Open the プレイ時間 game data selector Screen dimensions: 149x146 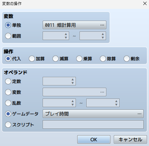pyautogui.click(x=93, y=114)
